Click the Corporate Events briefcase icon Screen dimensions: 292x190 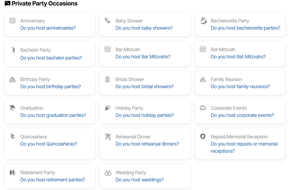point(202,108)
